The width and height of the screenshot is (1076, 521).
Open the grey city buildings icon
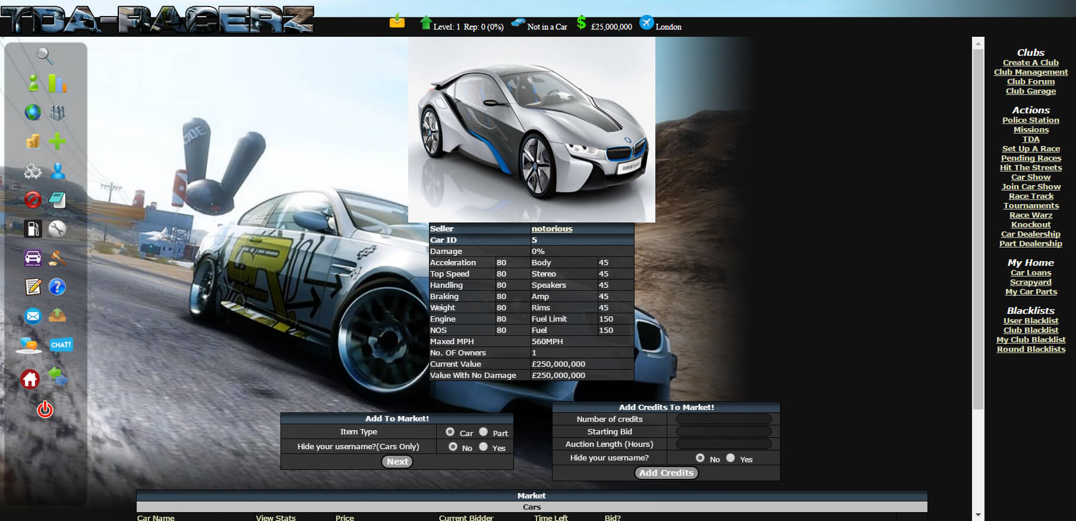(57, 112)
